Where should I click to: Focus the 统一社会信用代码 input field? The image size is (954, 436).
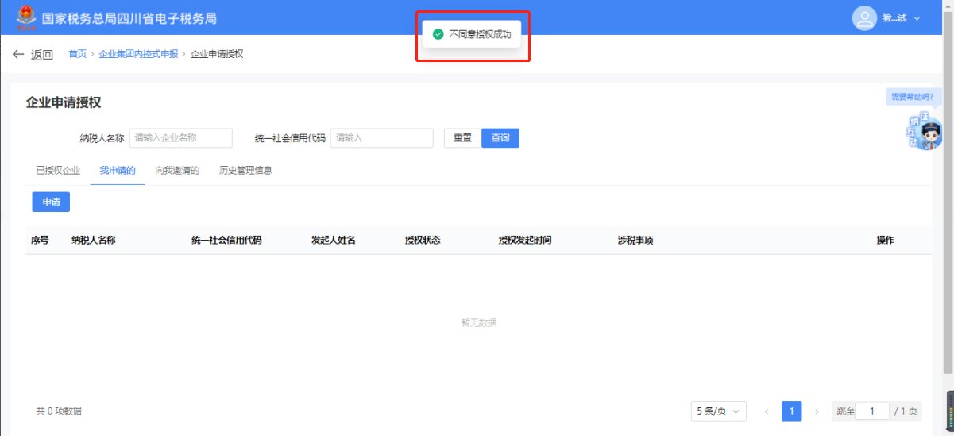382,137
